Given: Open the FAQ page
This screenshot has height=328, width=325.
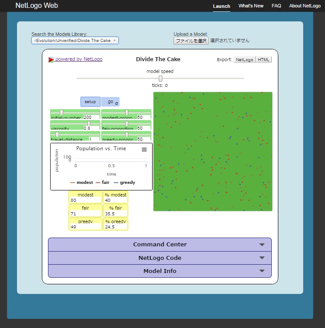Looking at the screenshot, I should [276, 6].
